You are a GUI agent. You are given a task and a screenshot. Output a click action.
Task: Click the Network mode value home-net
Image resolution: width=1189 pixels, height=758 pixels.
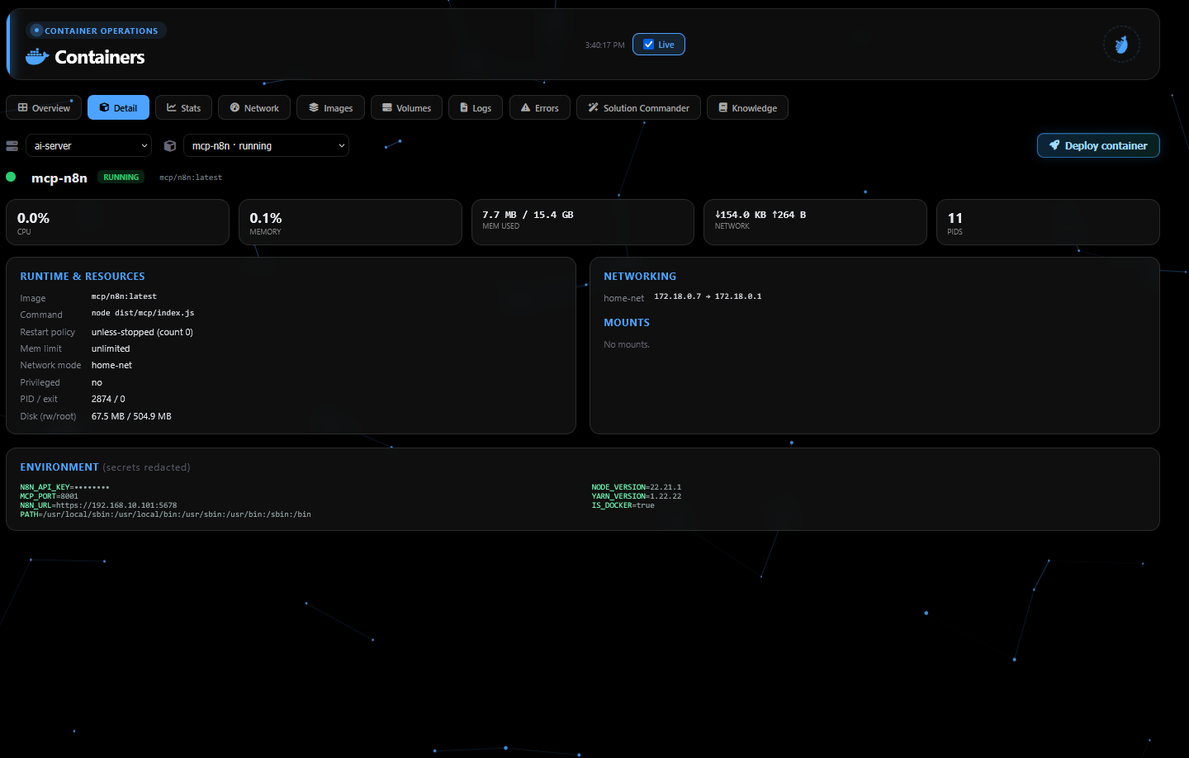[x=111, y=365]
